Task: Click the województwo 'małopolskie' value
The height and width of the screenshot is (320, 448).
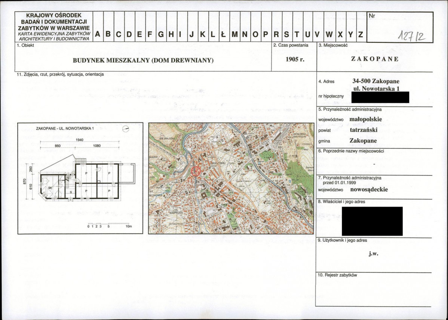Action: click(x=365, y=119)
